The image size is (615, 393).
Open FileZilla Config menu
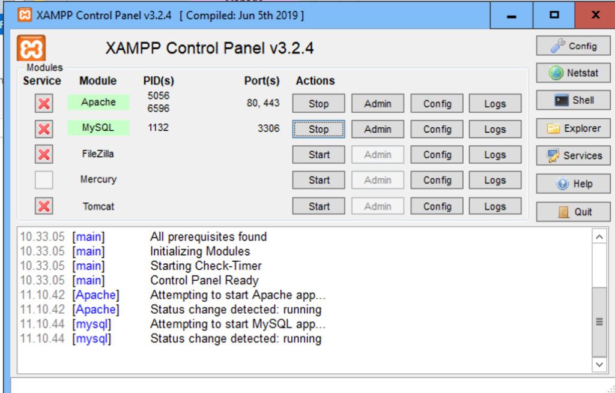pos(437,155)
